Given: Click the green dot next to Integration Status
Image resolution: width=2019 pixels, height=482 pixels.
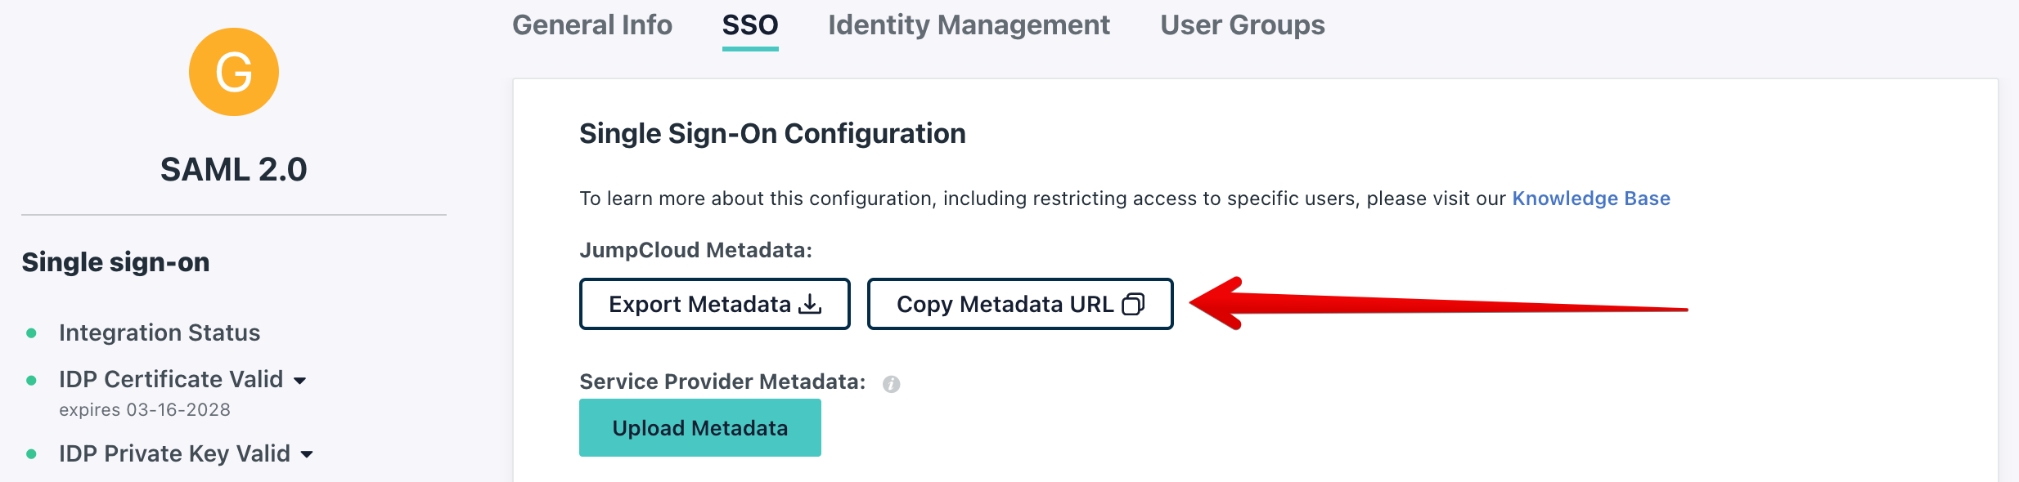Looking at the screenshot, I should [x=31, y=332].
